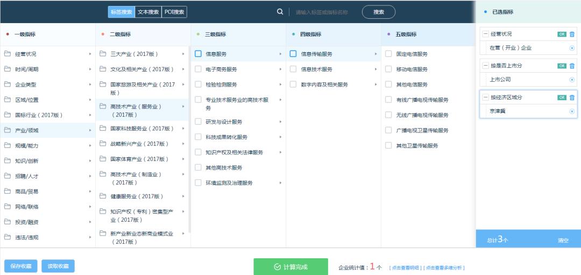Click the folder icon beside 区域/位置
This screenshot has height=275, width=581.
(x=8, y=100)
